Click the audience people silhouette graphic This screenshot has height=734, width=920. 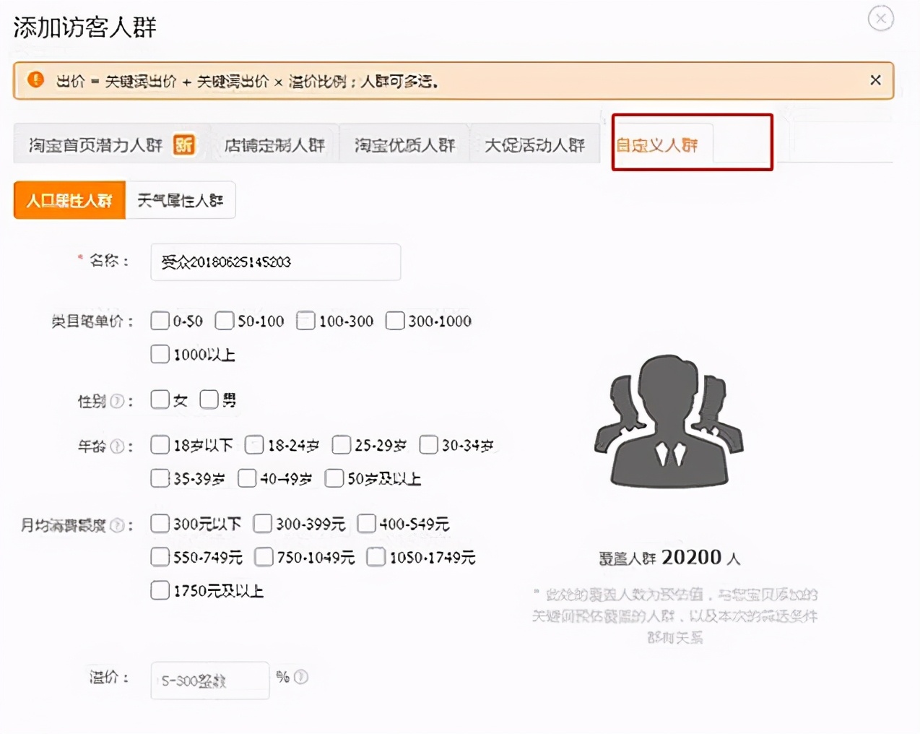point(669,421)
